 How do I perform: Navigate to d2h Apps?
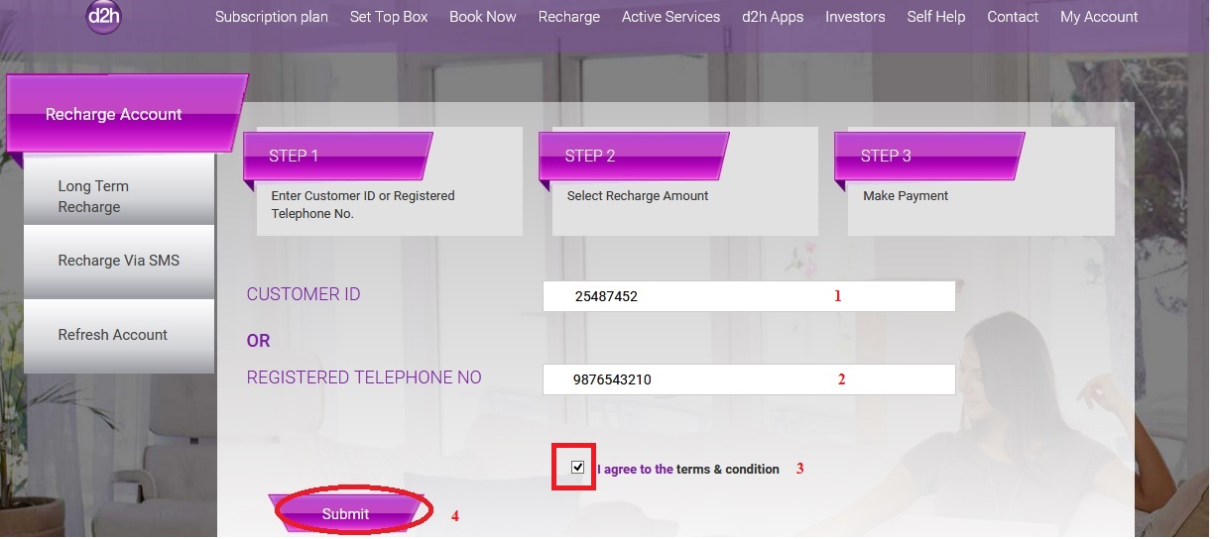[773, 17]
